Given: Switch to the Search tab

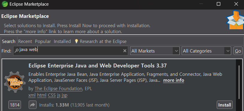Looking at the screenshot, I should [9, 41].
